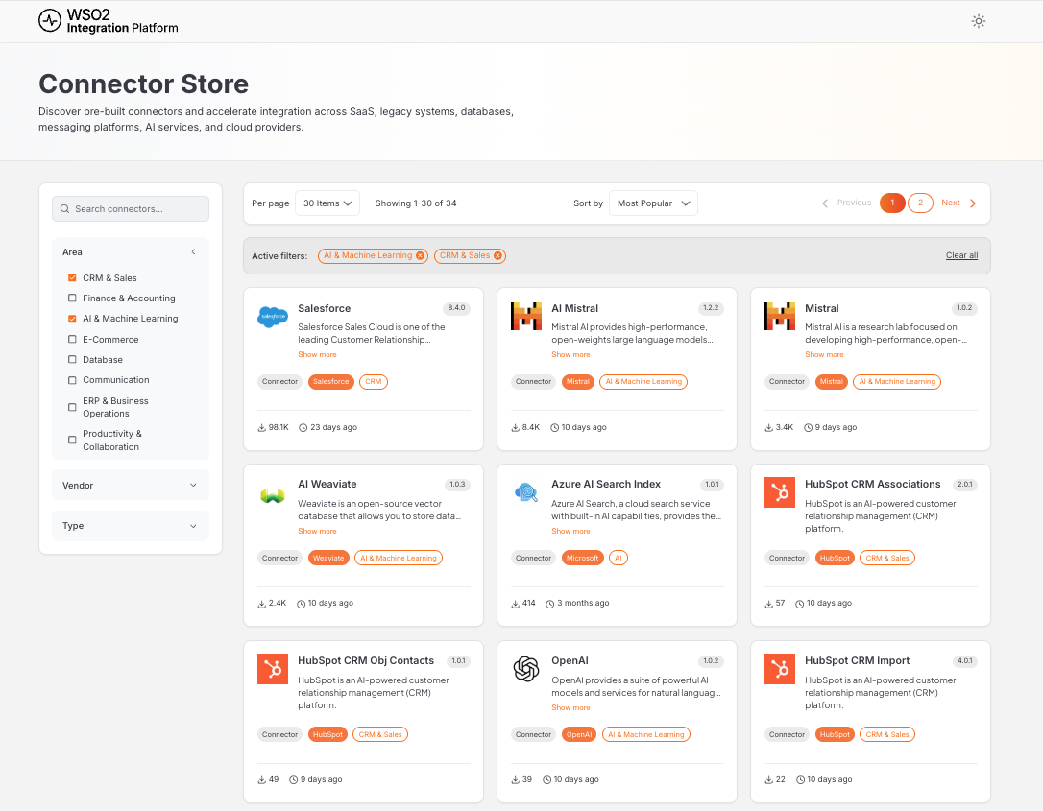The height and width of the screenshot is (811, 1043).
Task: Toggle the light/dark theme sun icon
Action: click(978, 21)
